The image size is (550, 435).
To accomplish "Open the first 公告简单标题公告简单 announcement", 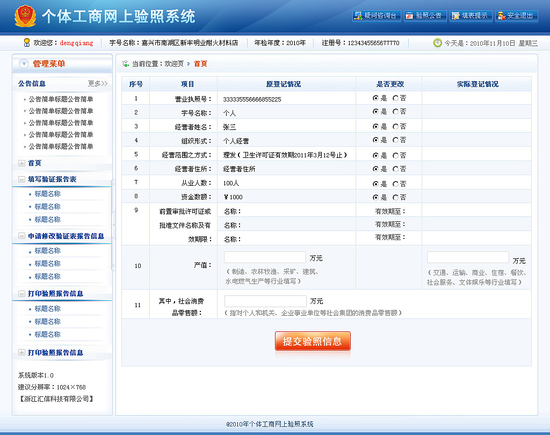I will pyautogui.click(x=61, y=99).
